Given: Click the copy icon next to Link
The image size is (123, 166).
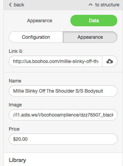Looking at the screenshot, I should [21, 51].
